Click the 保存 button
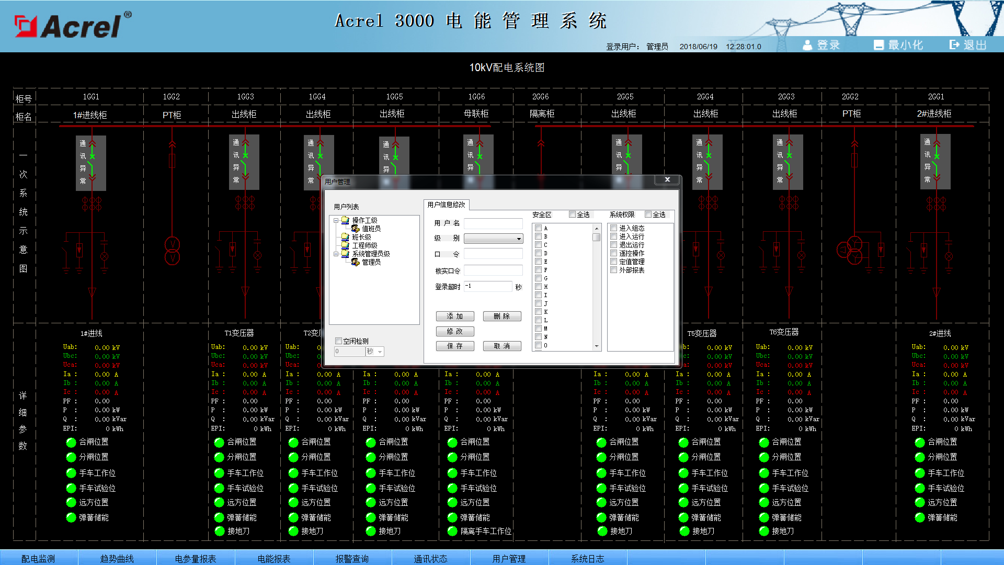 [455, 346]
